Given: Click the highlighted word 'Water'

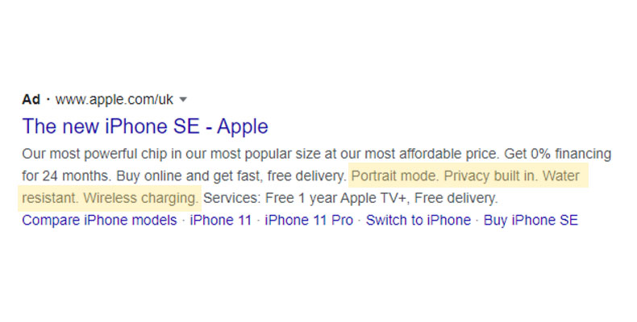Looking at the screenshot, I should [x=561, y=175].
